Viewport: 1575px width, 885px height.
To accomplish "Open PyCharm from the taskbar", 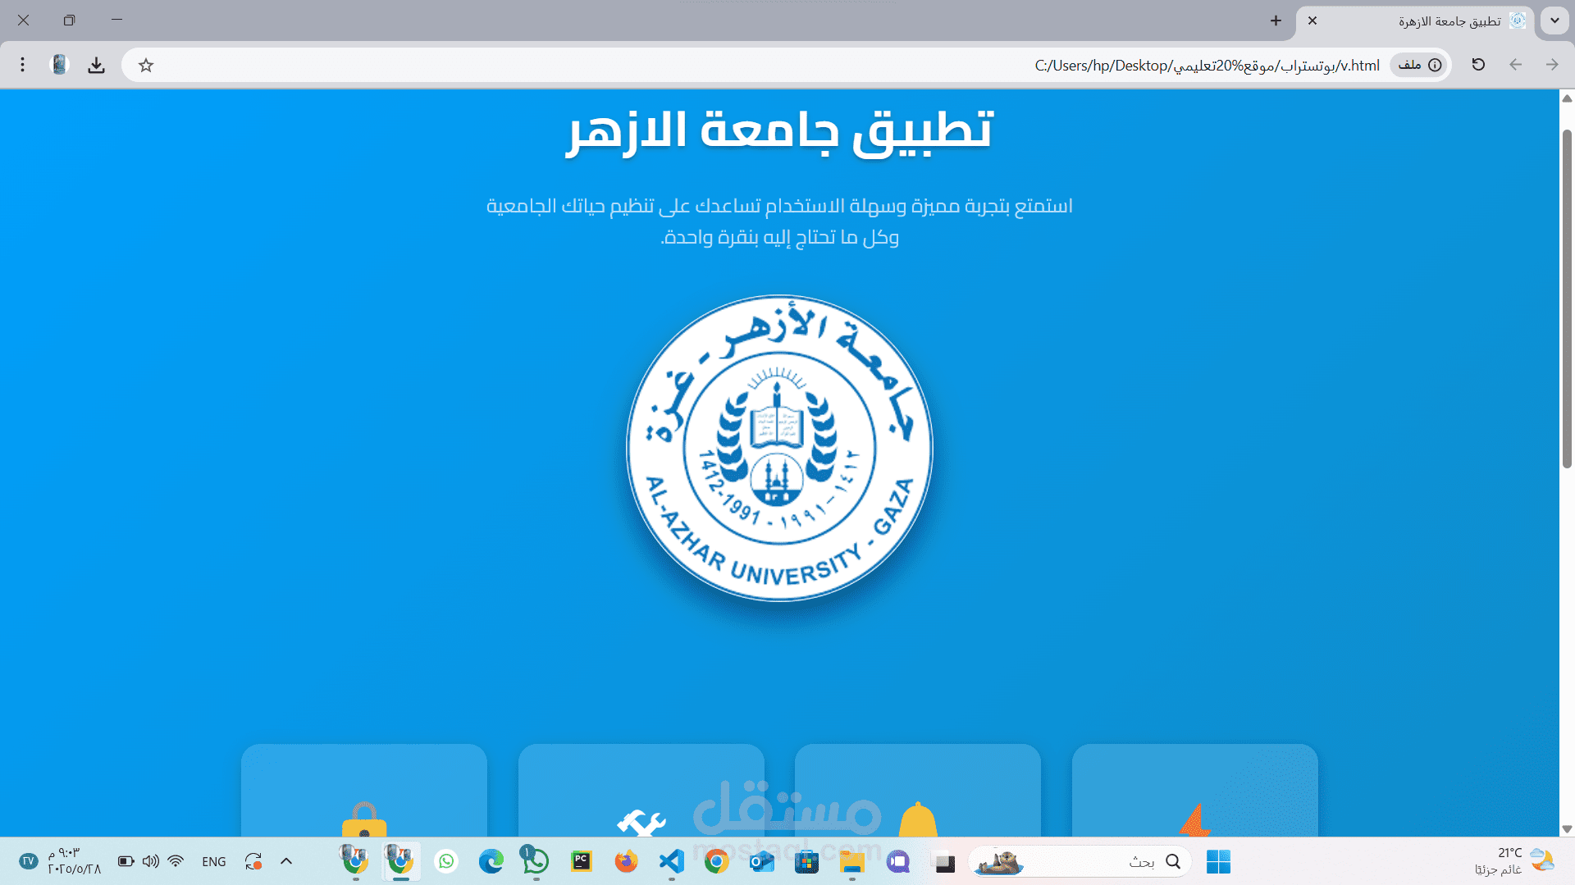I will pyautogui.click(x=581, y=862).
